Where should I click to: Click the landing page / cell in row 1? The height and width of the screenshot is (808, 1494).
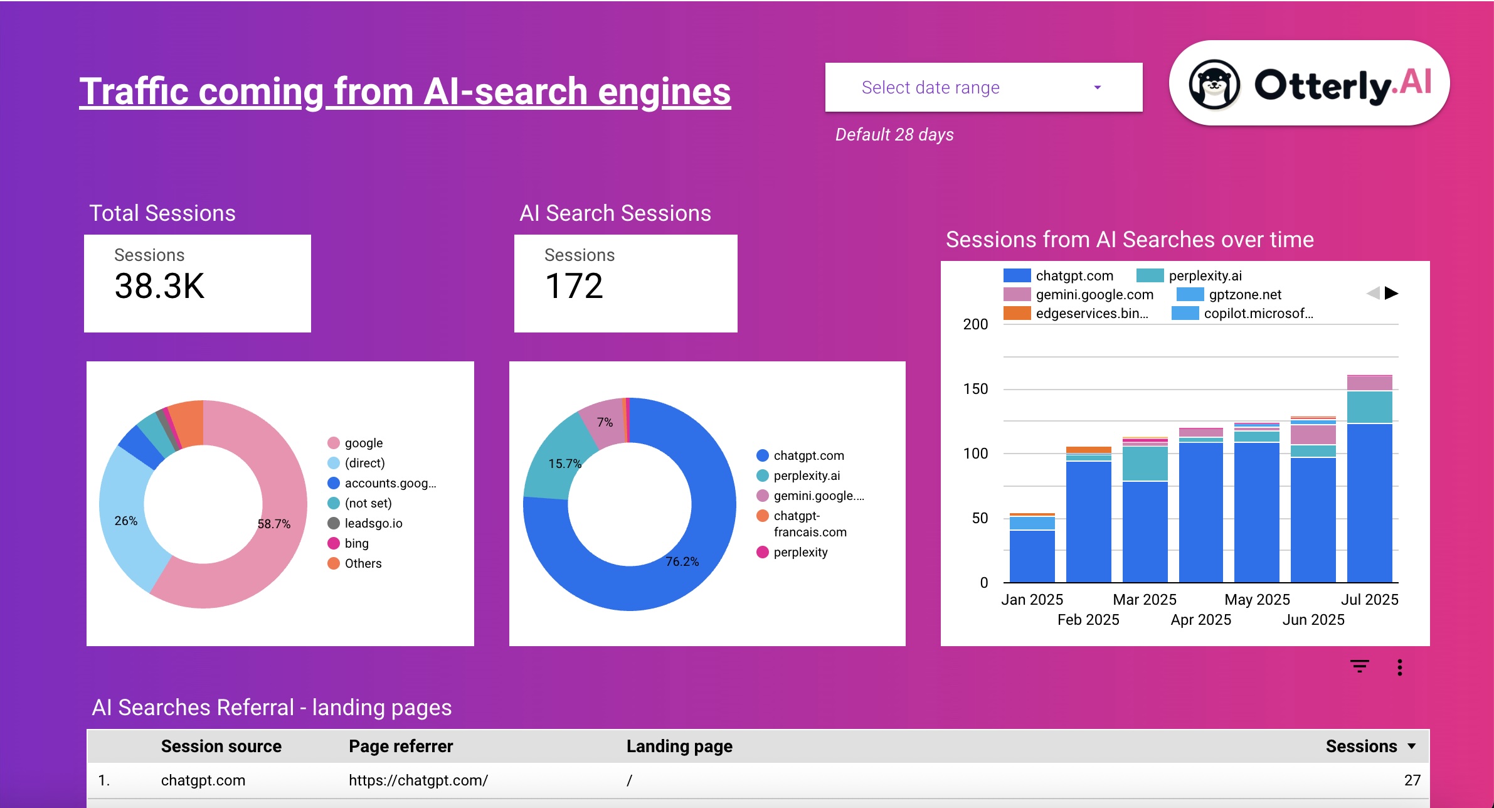pyautogui.click(x=629, y=780)
